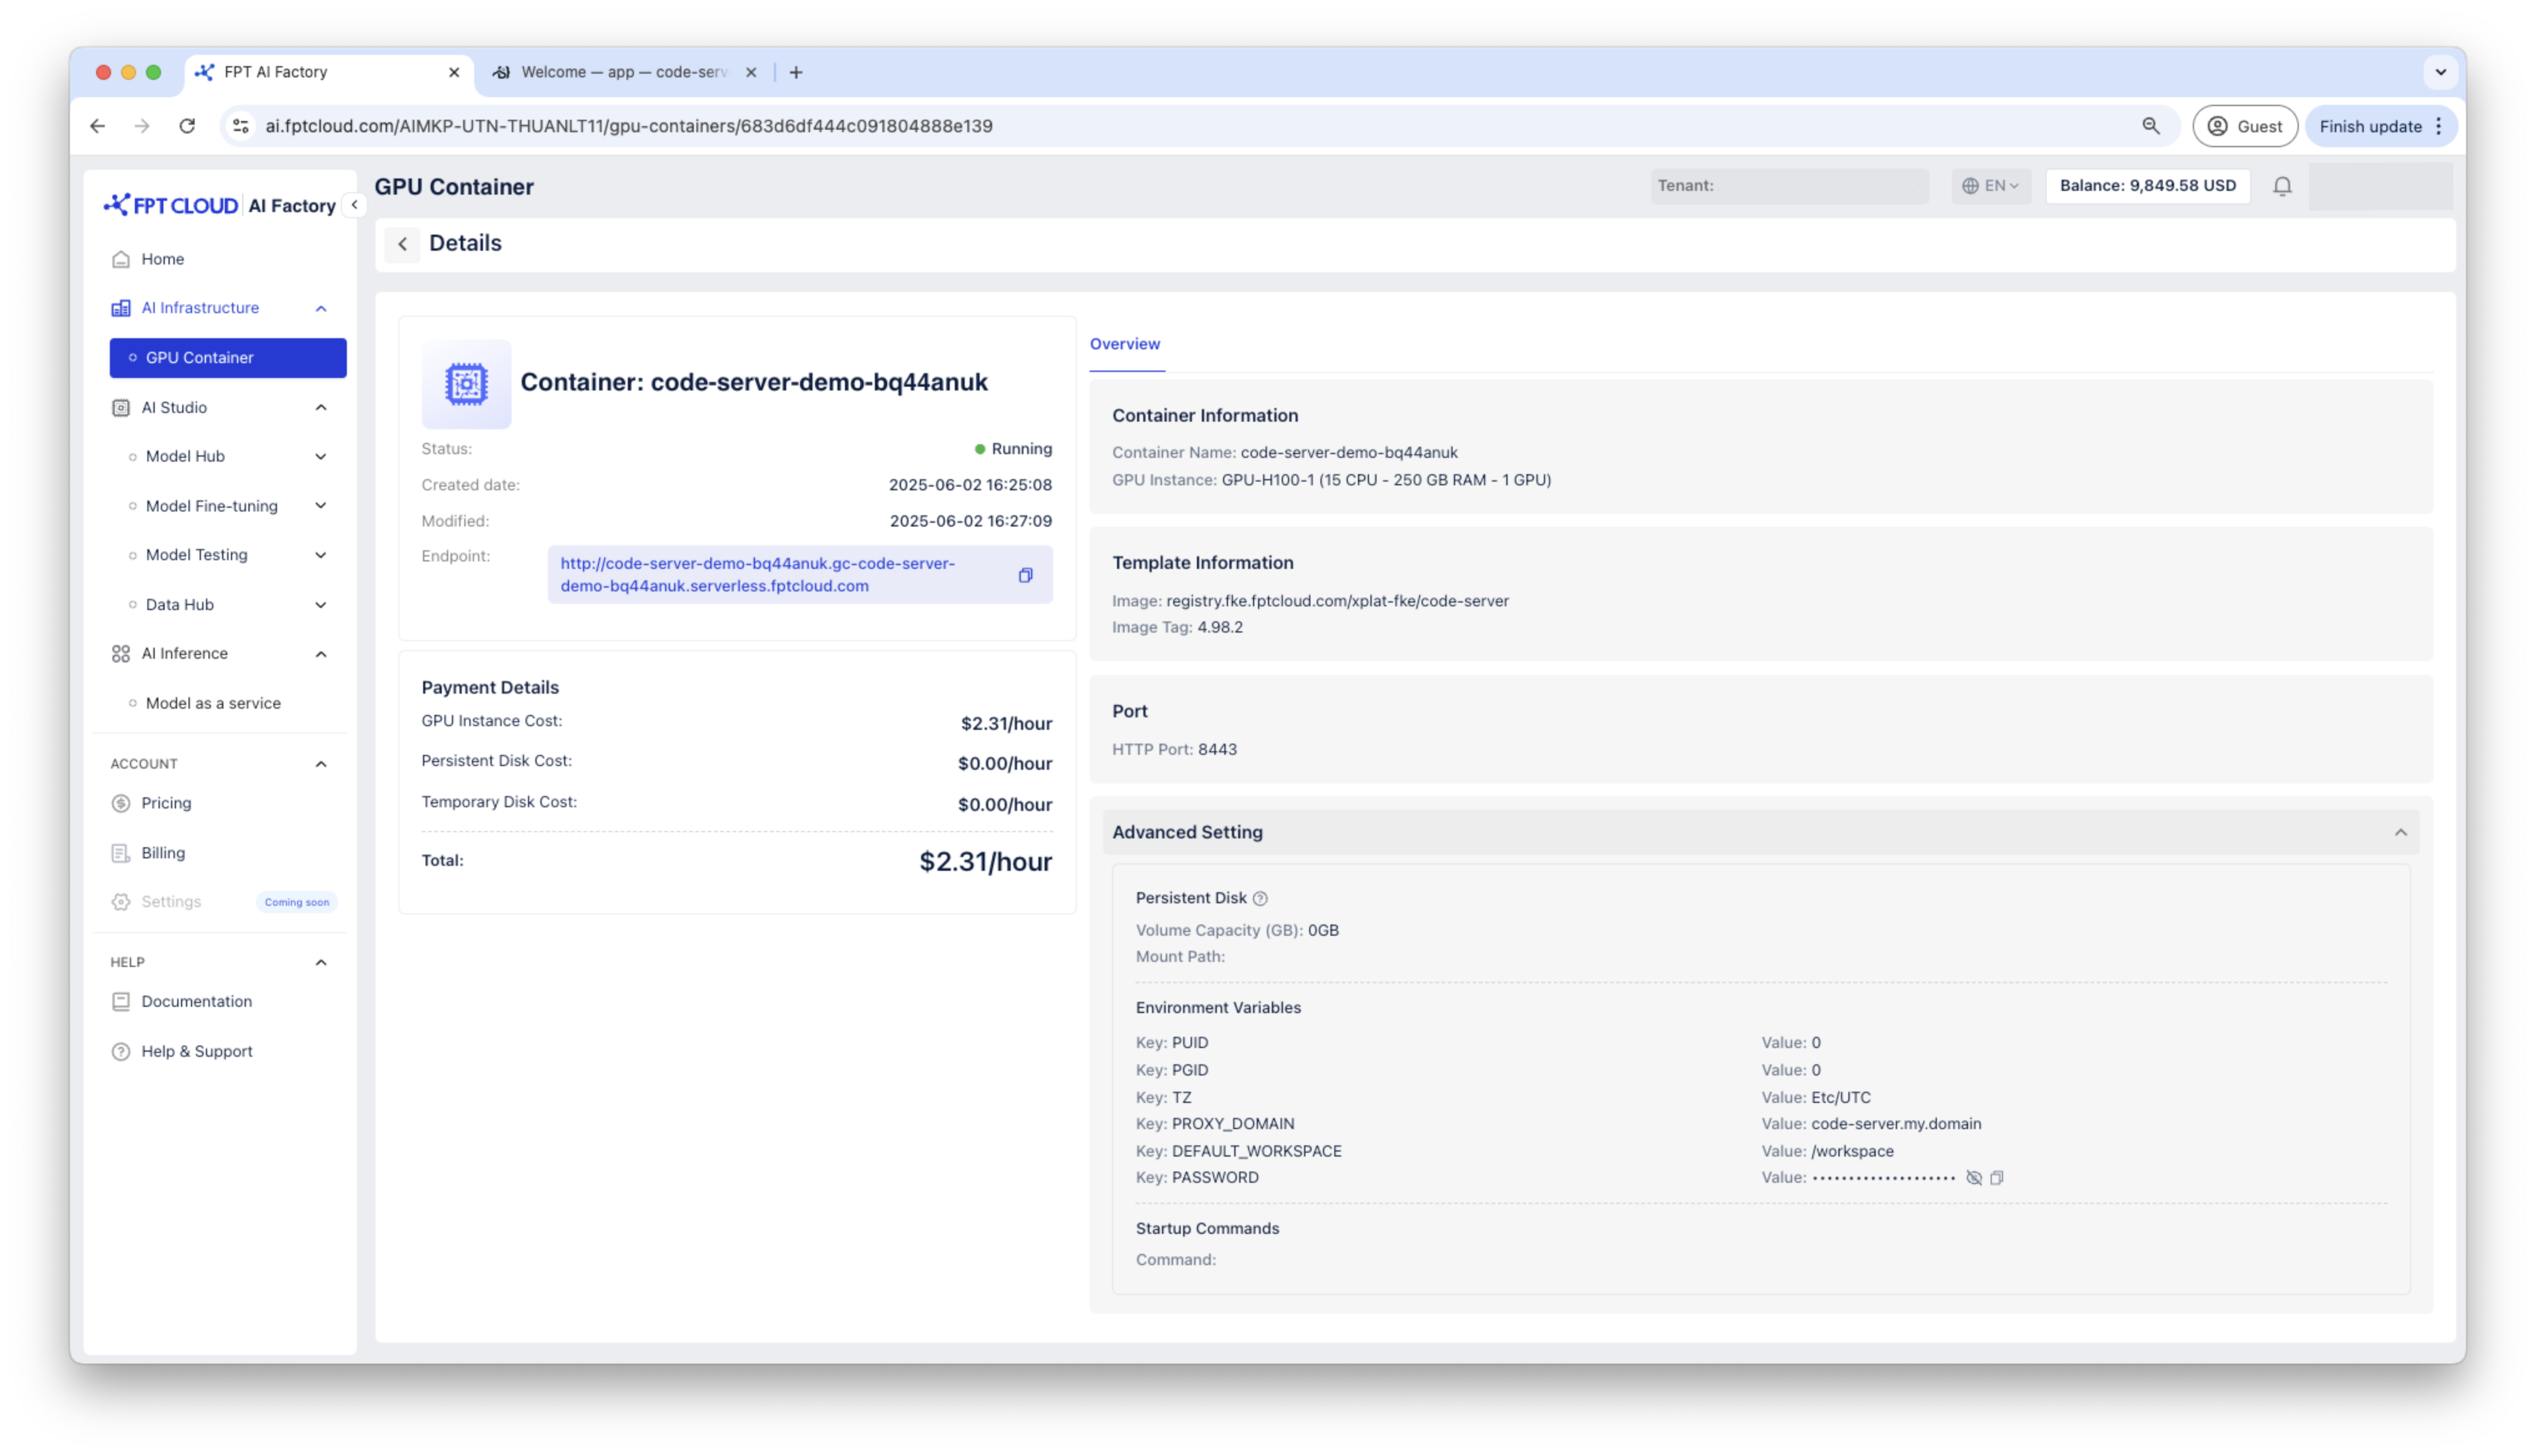Collapse the ACCOUNT section
The width and height of the screenshot is (2536, 1456).
point(321,764)
